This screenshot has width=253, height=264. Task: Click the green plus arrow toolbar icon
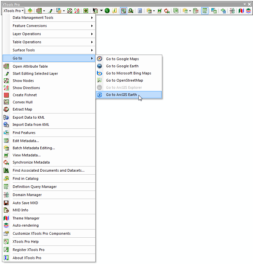click(30, 11)
